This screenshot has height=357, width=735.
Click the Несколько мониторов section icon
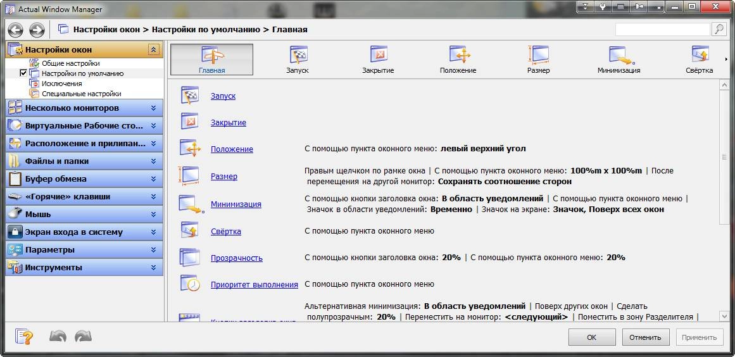(x=15, y=108)
